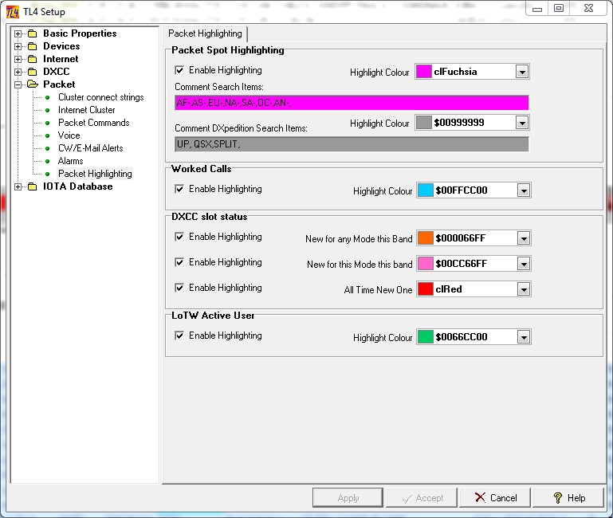
Task: Expand the DXCC tree node
Action: (x=18, y=72)
